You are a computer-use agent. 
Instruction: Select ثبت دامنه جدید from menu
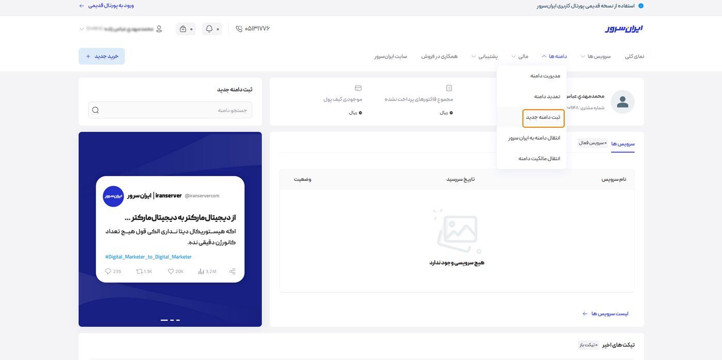point(543,117)
